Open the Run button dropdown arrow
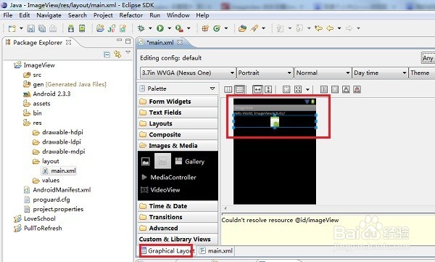This screenshot has height=262, width=435. pyautogui.click(x=169, y=28)
